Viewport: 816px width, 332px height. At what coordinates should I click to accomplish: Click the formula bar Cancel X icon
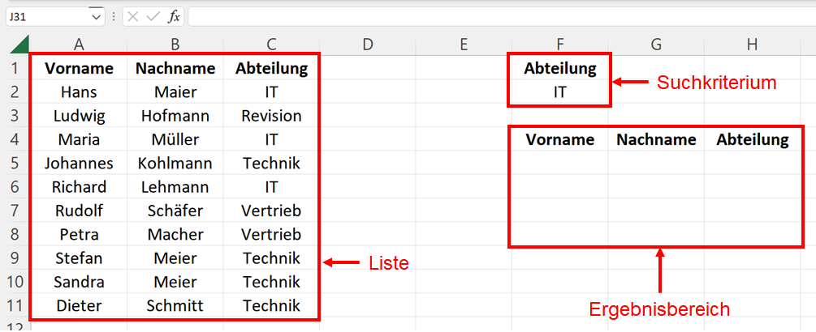[x=134, y=16]
